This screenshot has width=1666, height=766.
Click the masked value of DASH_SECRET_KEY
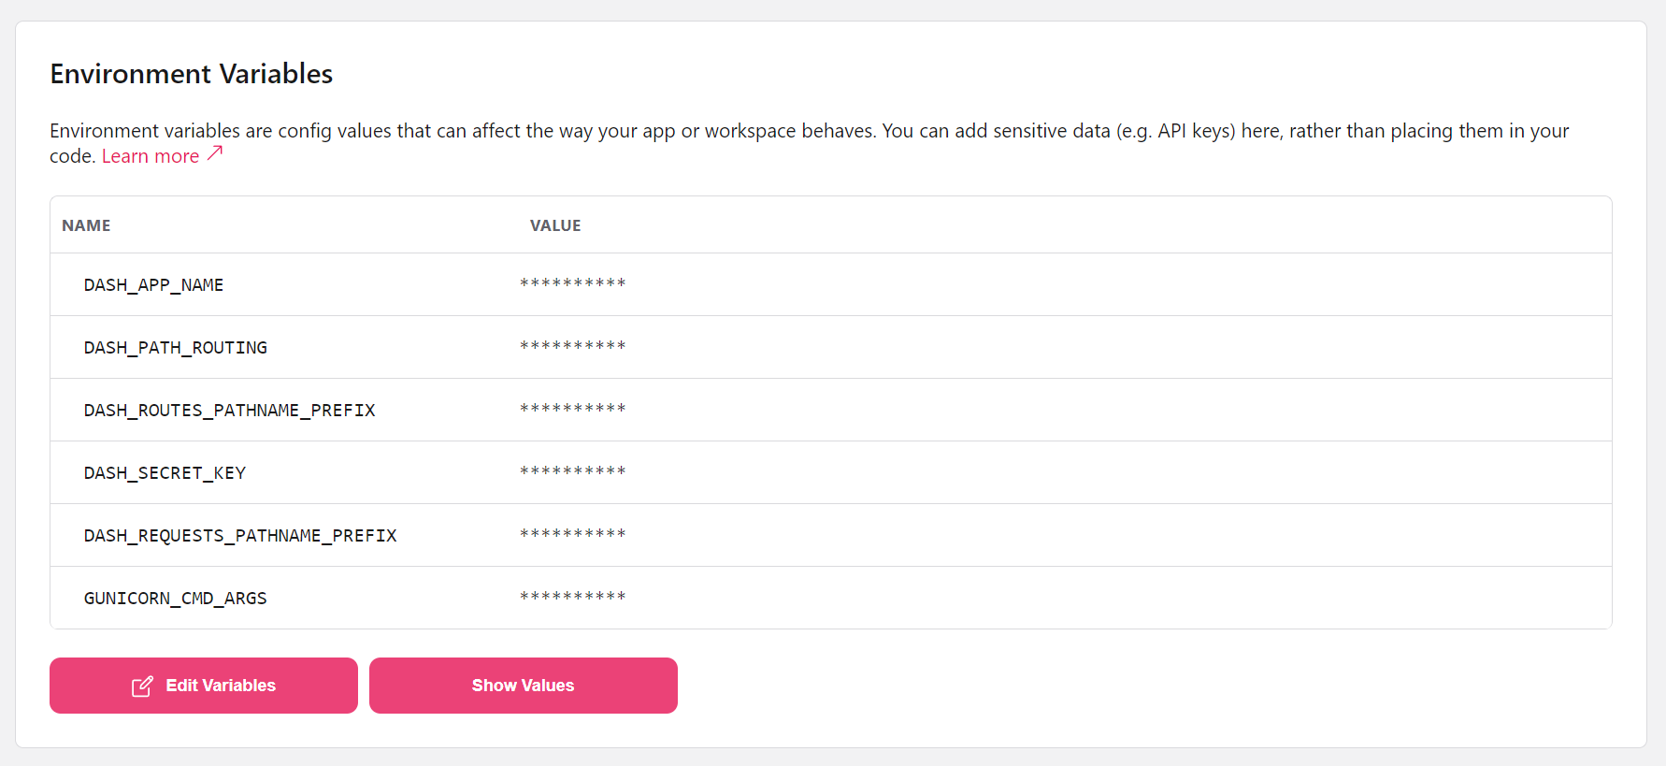[x=572, y=471]
